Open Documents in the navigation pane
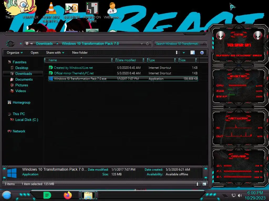This screenshot has height=201, width=269. click(x=24, y=80)
